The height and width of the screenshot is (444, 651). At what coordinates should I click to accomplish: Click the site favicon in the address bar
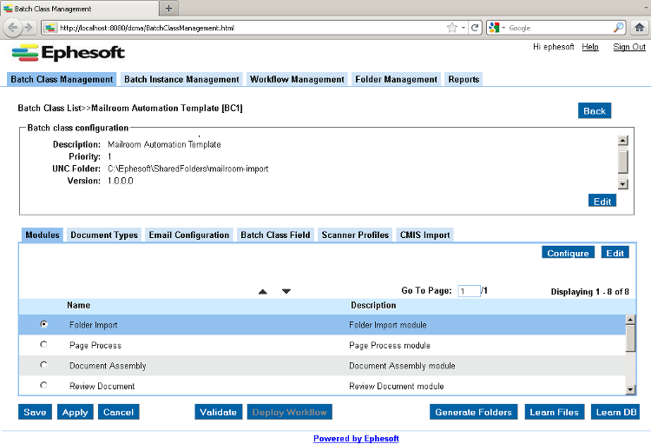coord(50,28)
